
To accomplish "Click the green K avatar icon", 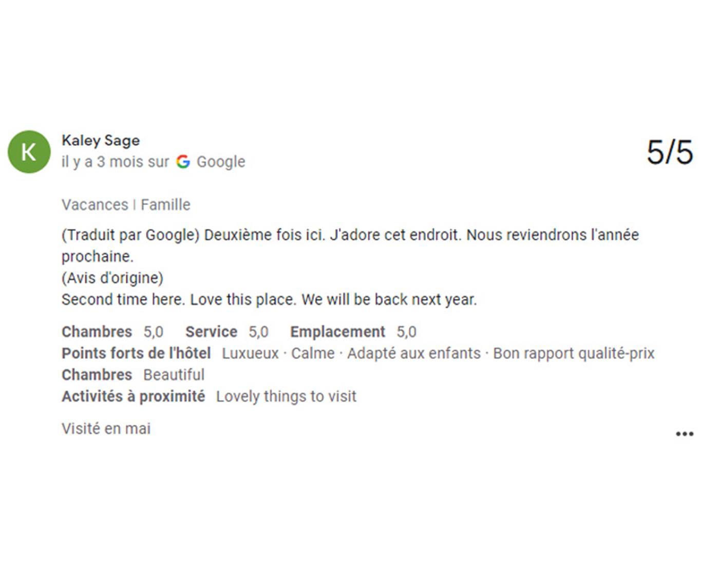I will click(29, 152).
